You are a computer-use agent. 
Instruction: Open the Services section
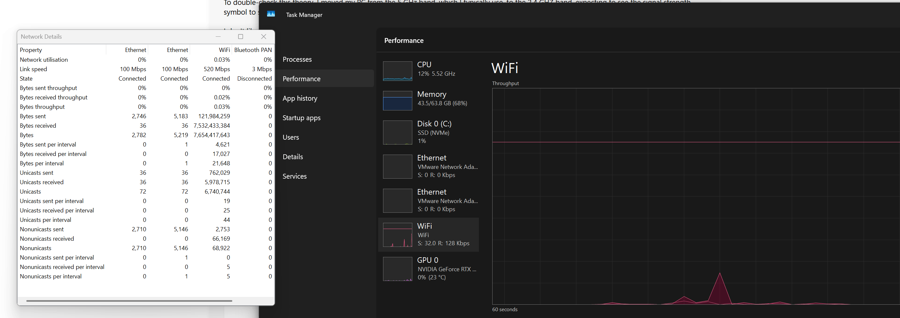294,176
